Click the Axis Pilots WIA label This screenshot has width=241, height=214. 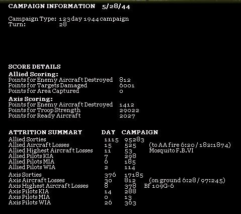30,202
